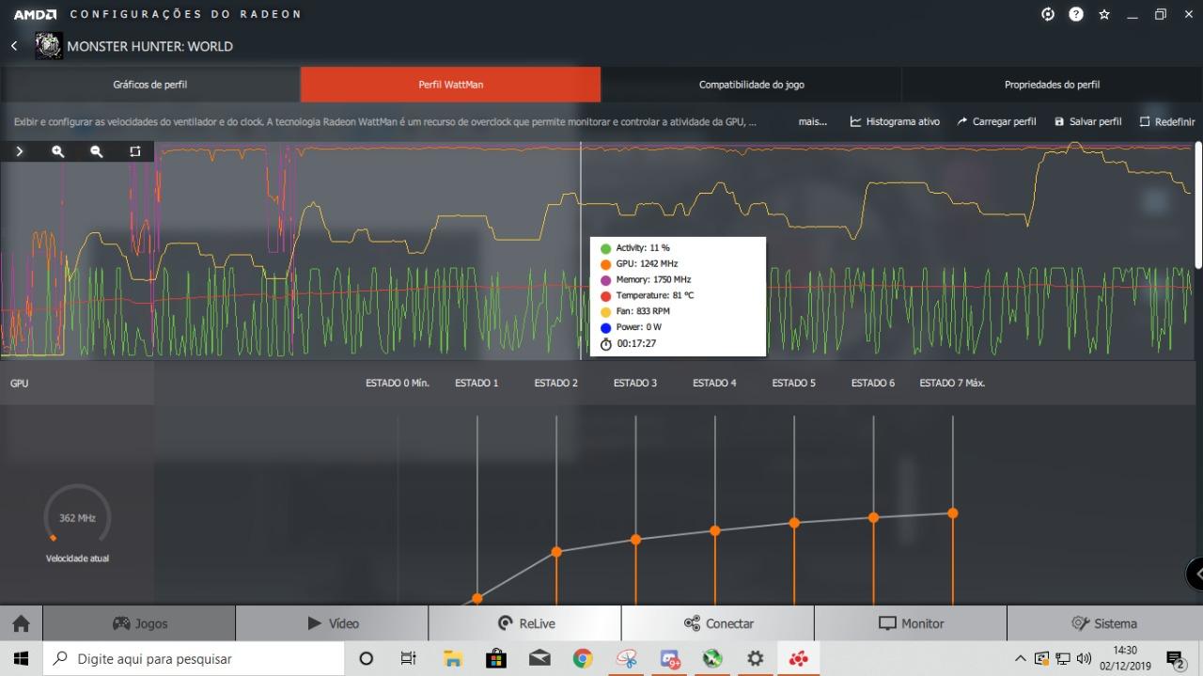Select ESTADO 7 Máx. label

coord(952,383)
